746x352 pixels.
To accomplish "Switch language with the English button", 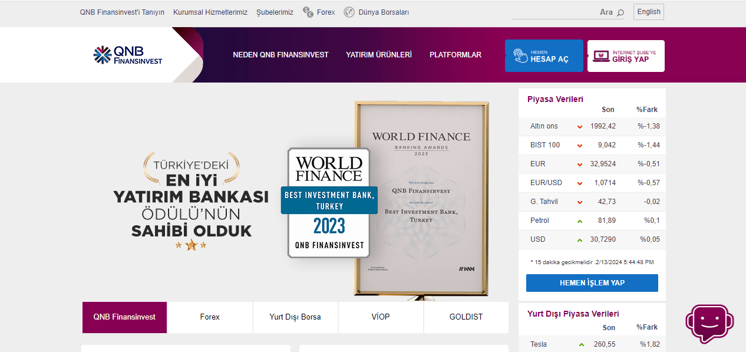I will (649, 12).
